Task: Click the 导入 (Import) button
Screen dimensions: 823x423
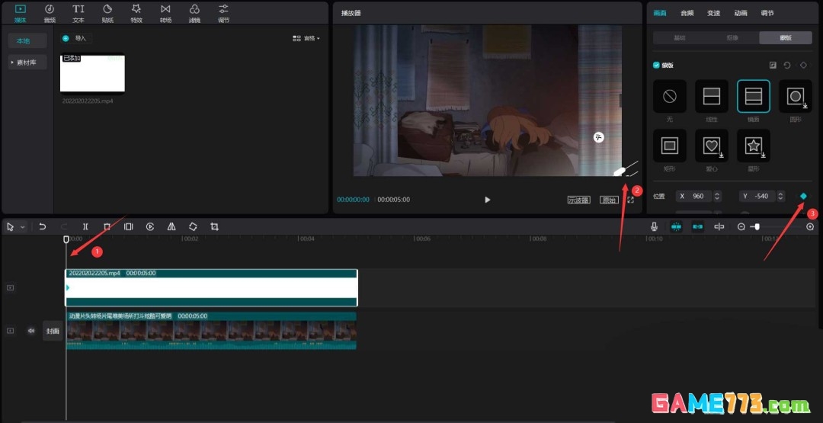Action: (x=77, y=38)
